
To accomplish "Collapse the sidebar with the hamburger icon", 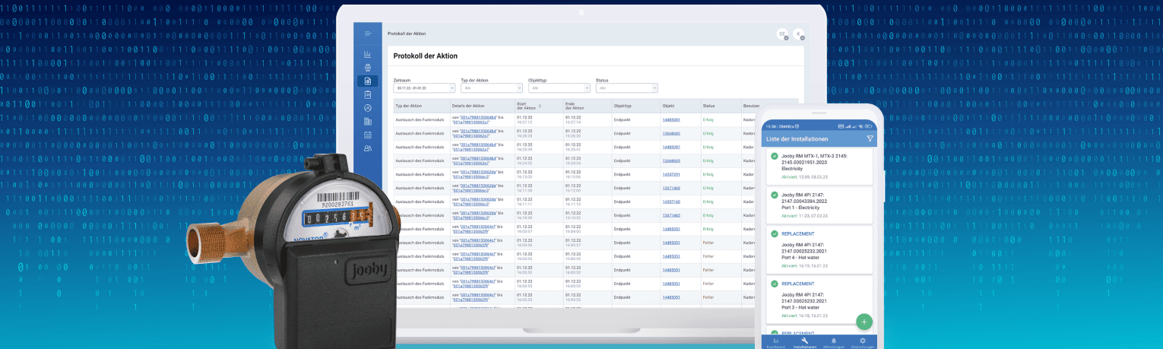I will pyautogui.click(x=368, y=33).
